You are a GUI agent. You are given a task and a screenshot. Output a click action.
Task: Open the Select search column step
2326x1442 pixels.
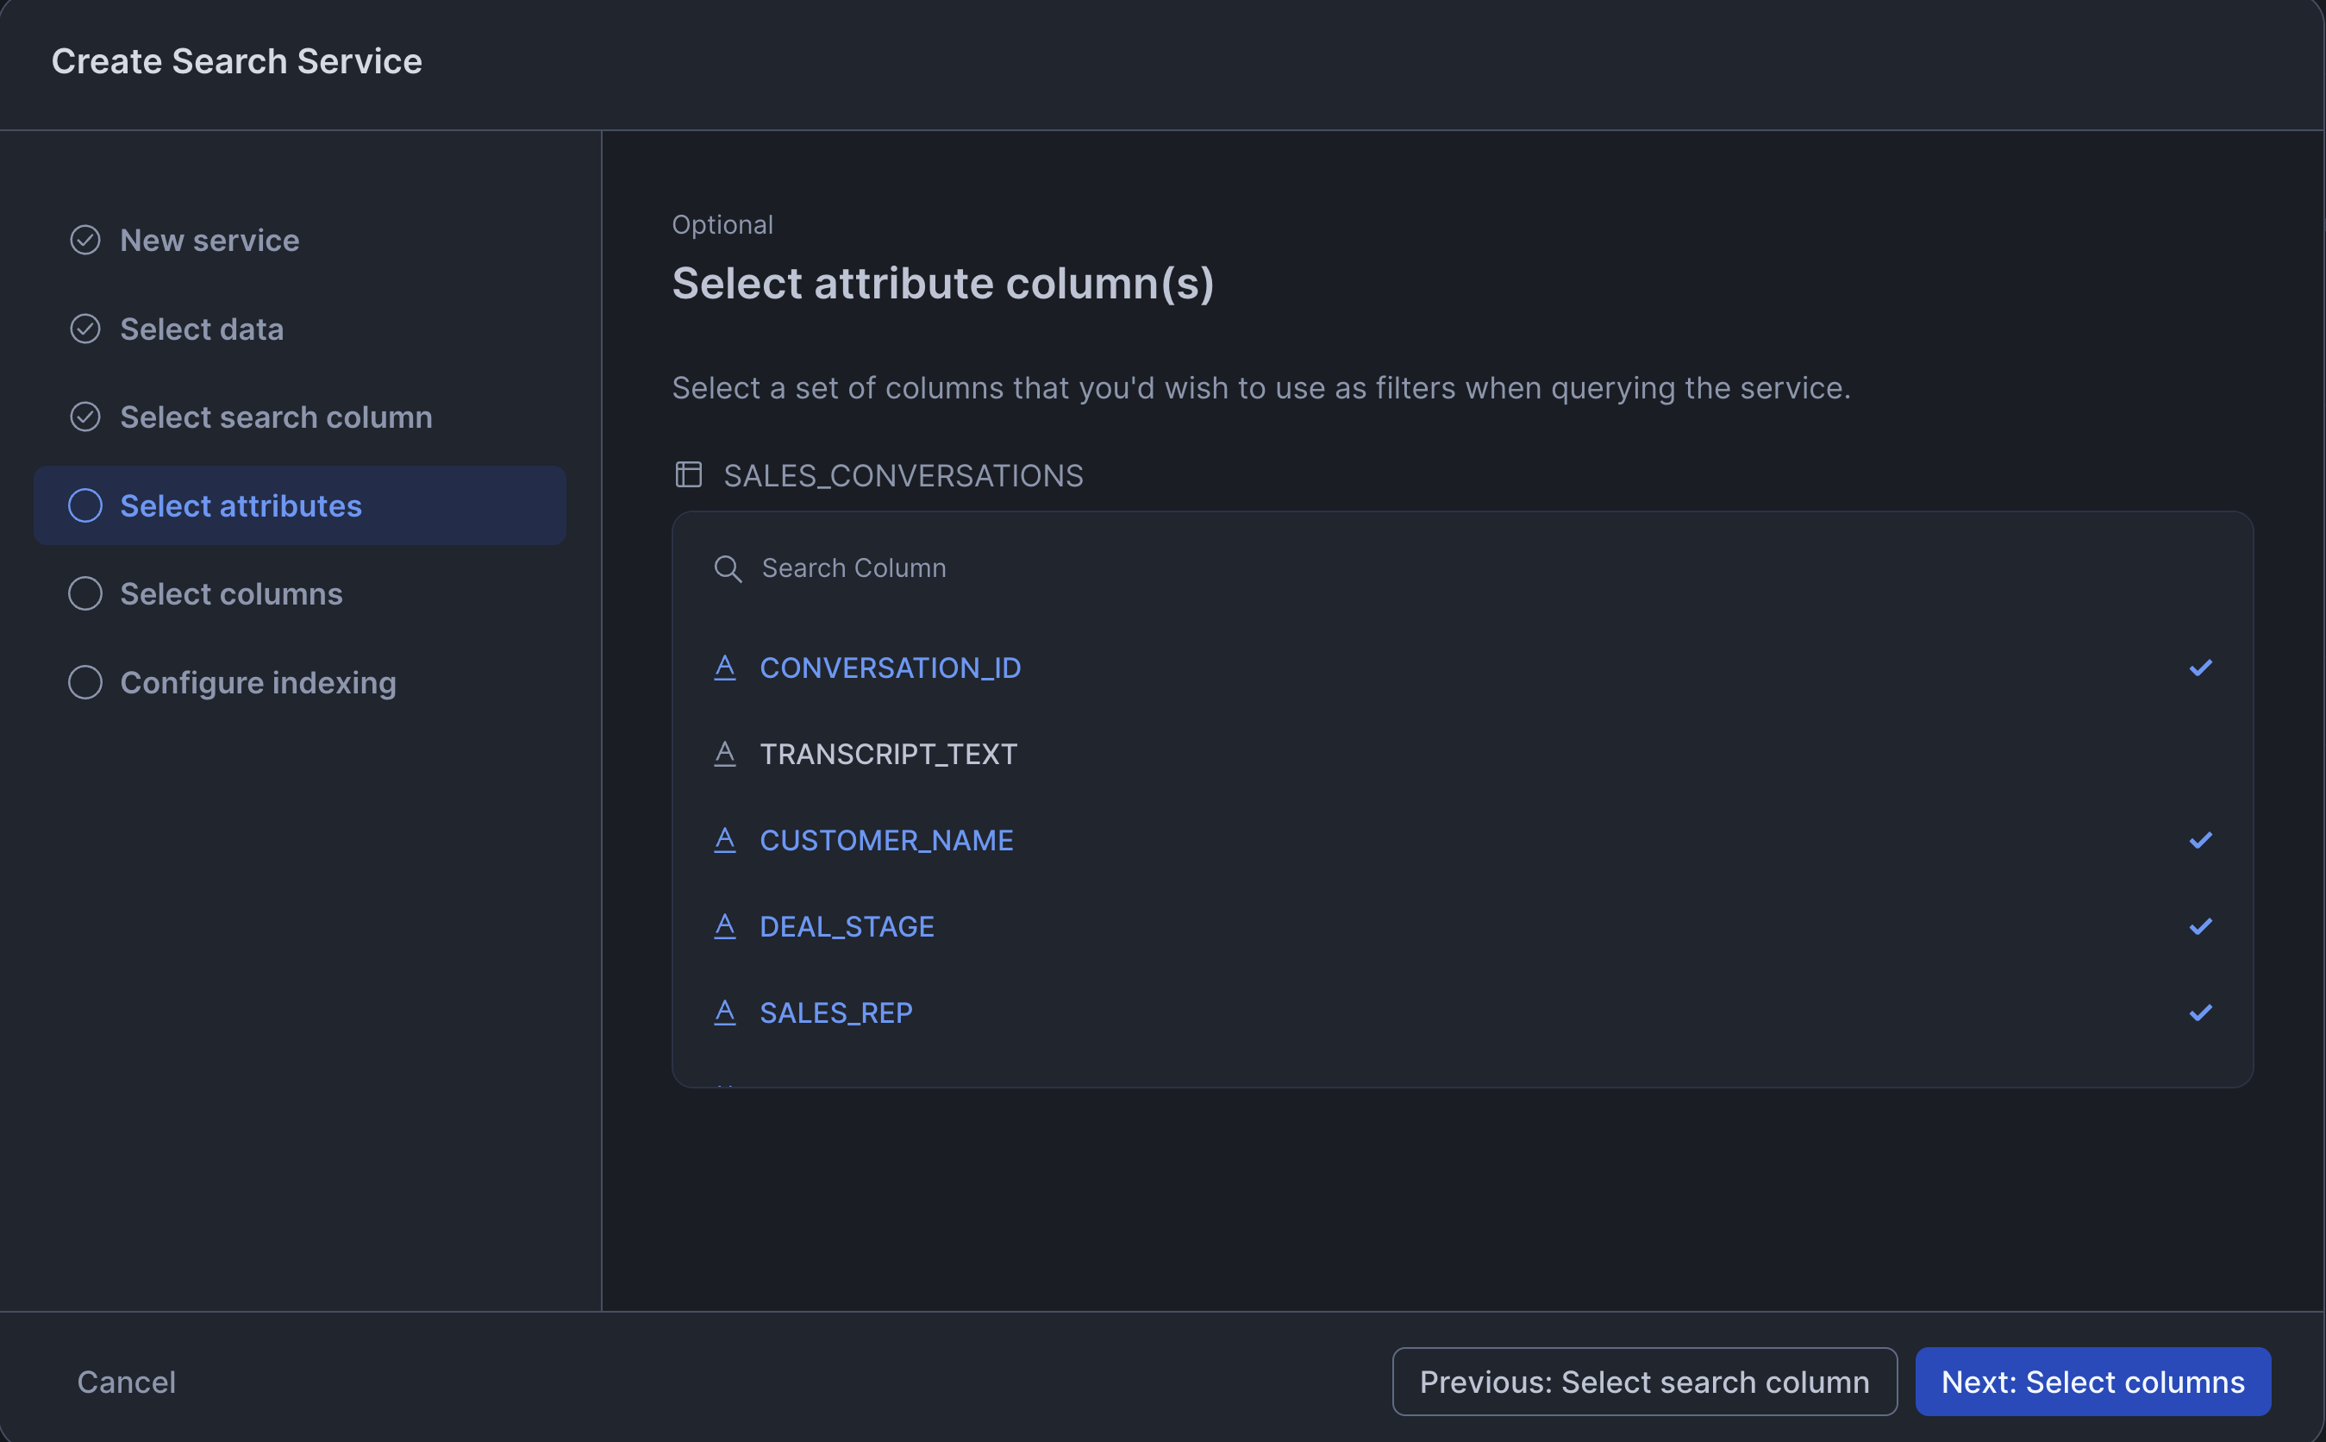pyautogui.click(x=276, y=417)
